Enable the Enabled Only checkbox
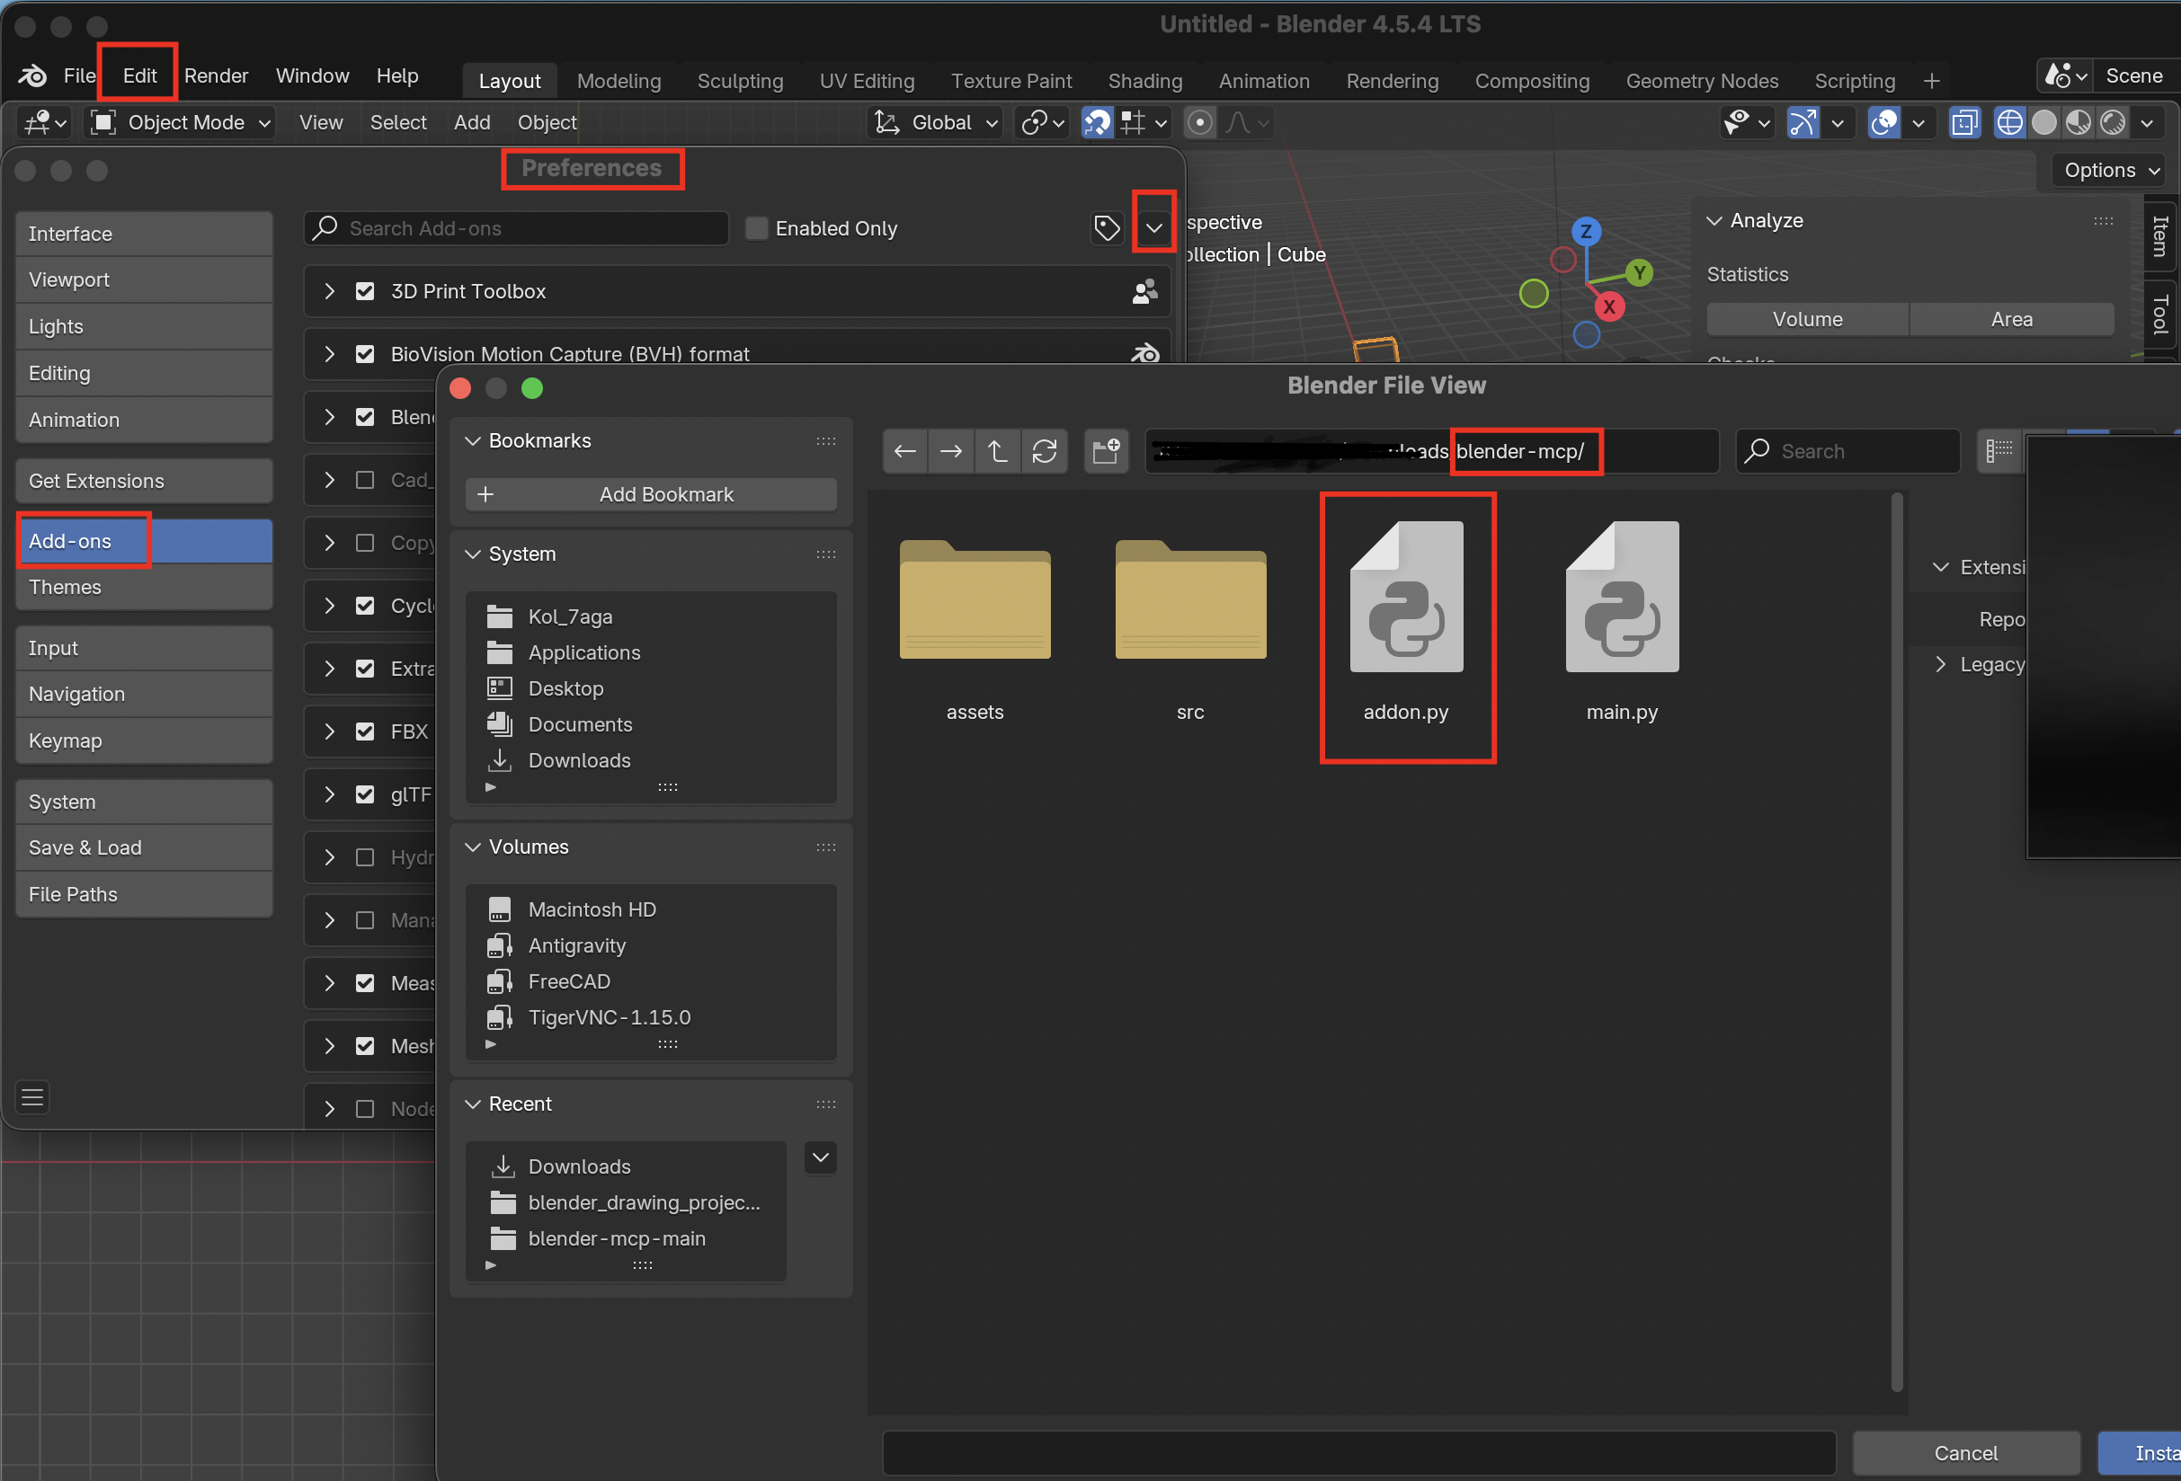 click(756, 228)
